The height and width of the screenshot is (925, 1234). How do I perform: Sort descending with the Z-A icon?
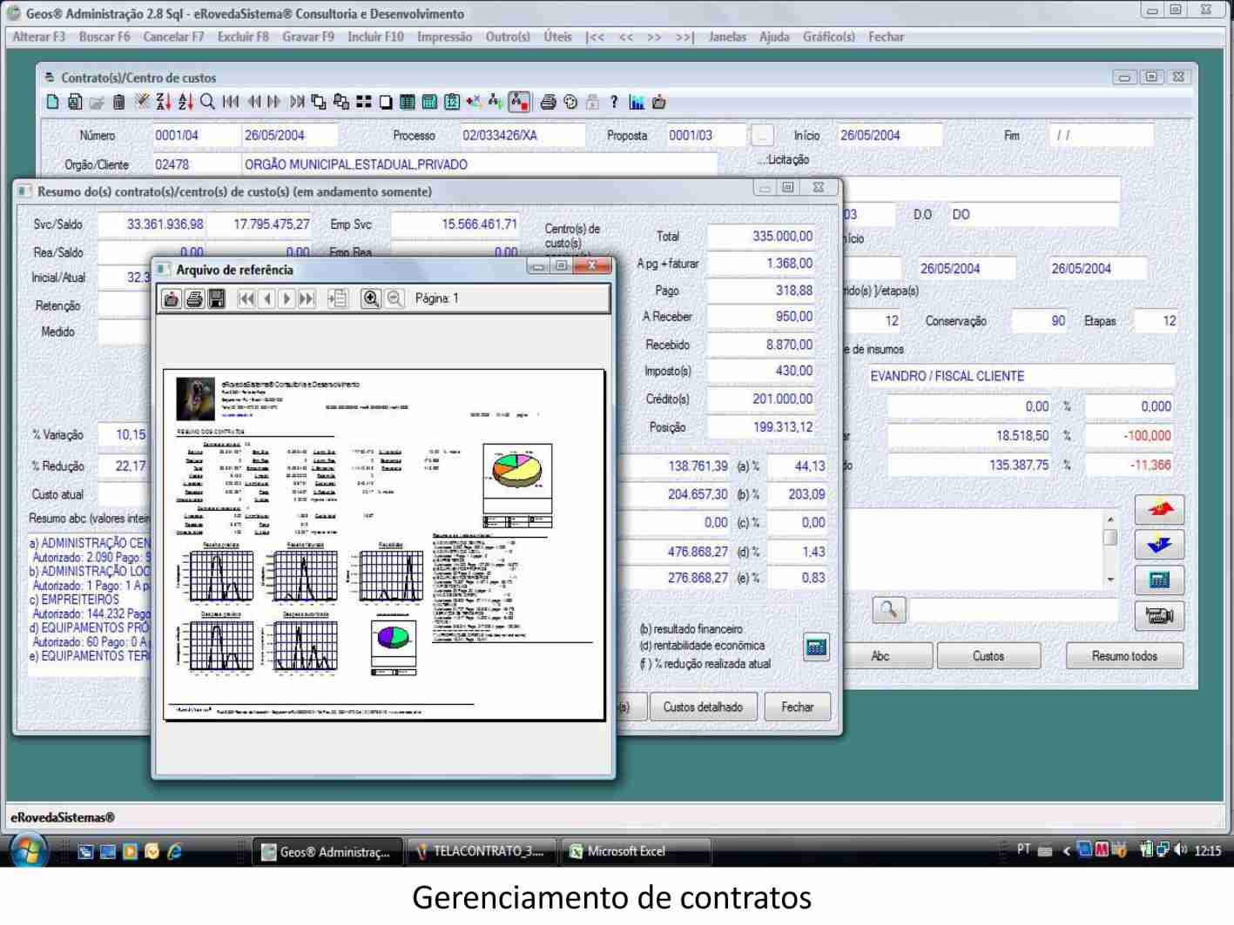163,102
